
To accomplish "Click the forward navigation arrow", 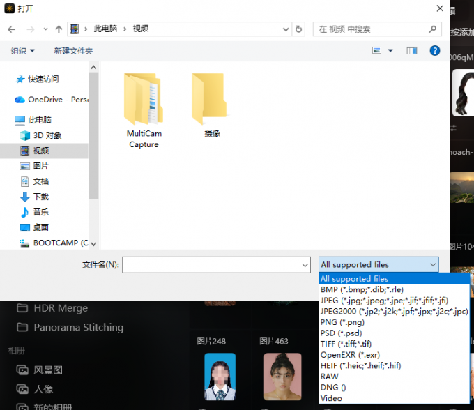I will (31, 29).
